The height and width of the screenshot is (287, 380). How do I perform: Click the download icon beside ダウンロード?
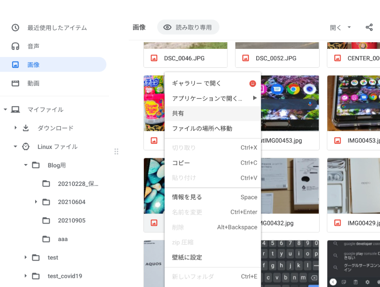pos(26,128)
